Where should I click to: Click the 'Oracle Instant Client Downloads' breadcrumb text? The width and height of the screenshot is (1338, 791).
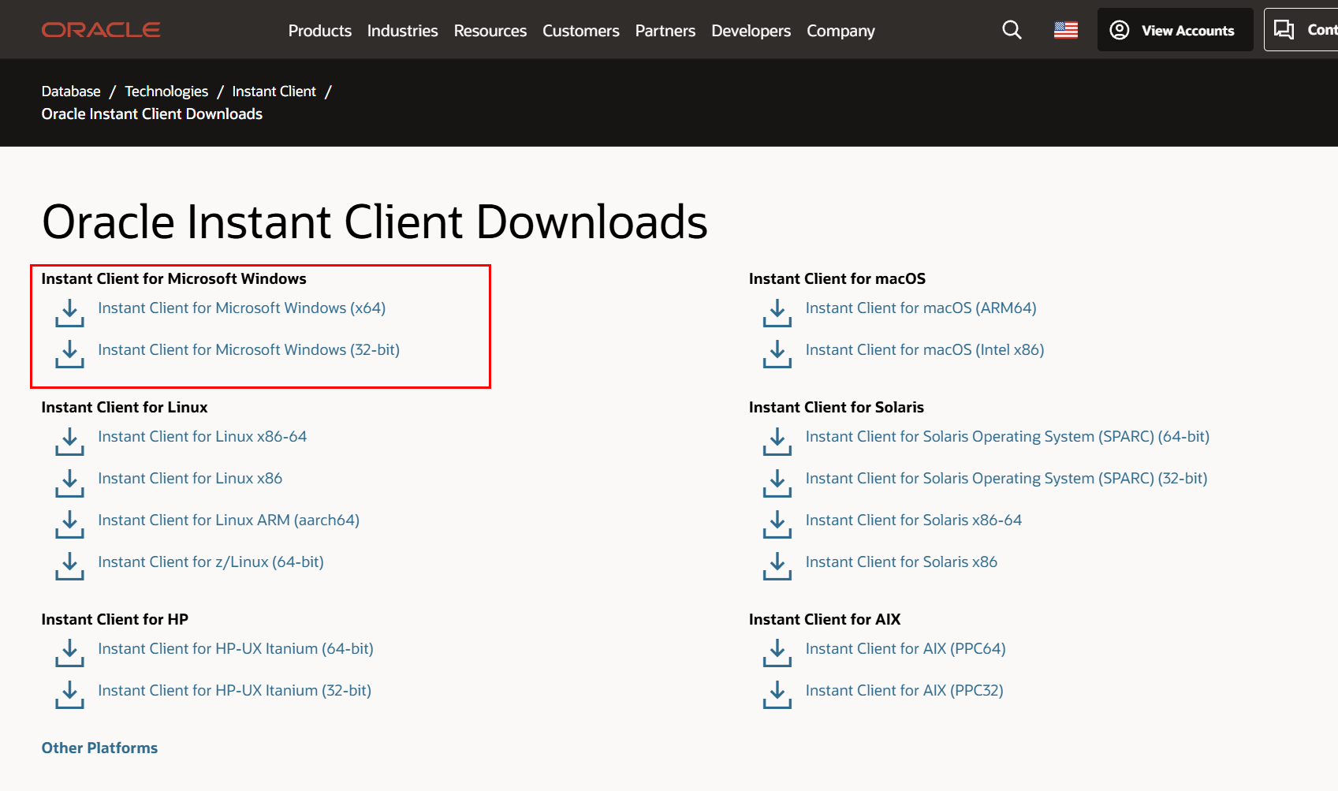click(152, 114)
